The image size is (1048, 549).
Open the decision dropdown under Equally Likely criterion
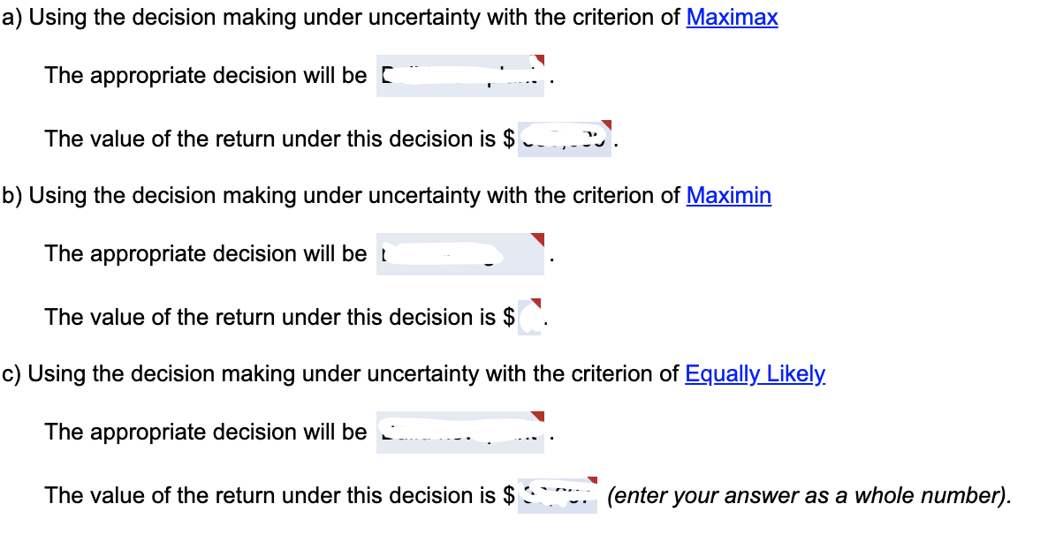460,433
